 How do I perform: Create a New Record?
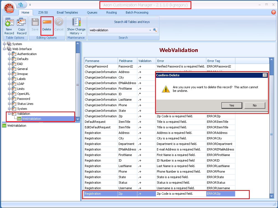coord(9,25)
